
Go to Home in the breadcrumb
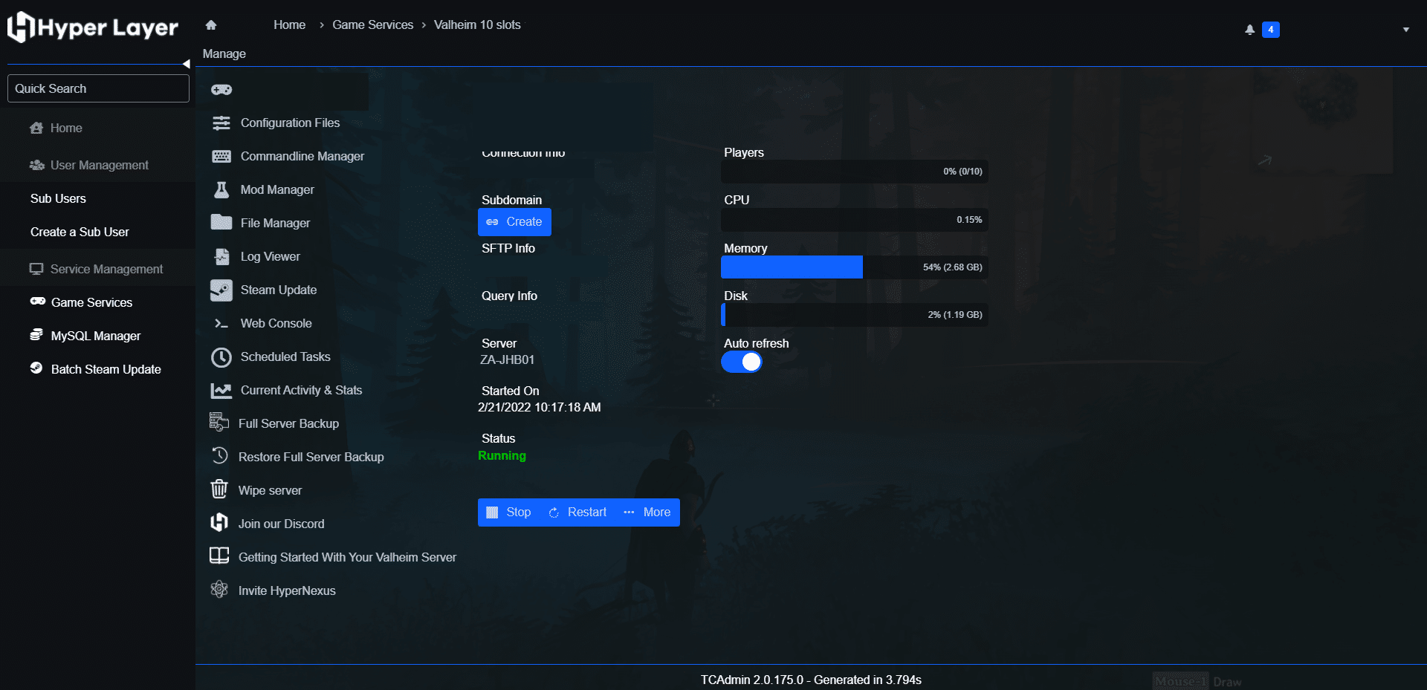coord(290,25)
